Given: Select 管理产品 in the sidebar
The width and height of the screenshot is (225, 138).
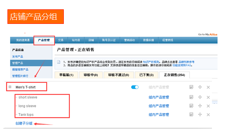Looking at the screenshot, I should pos(31,63).
